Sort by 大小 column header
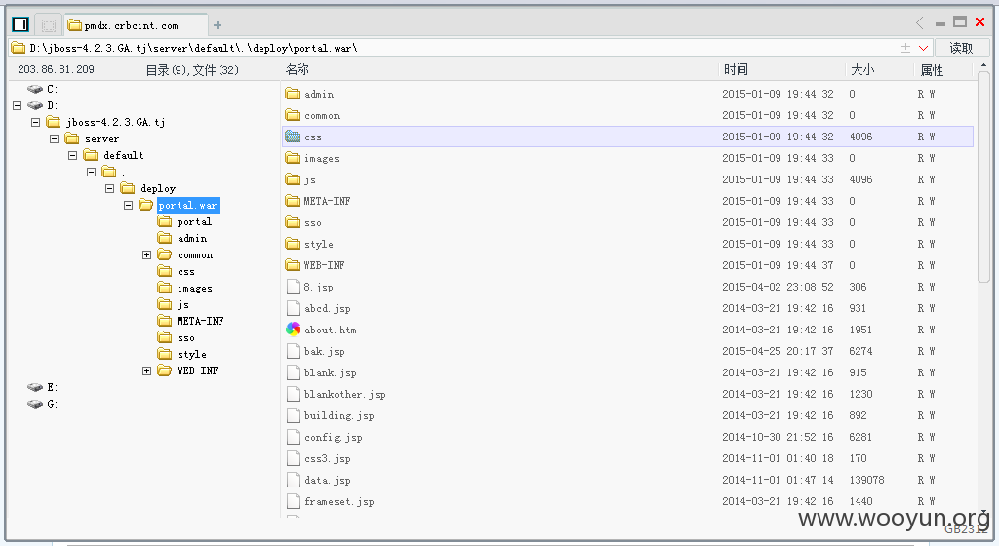 pos(862,69)
